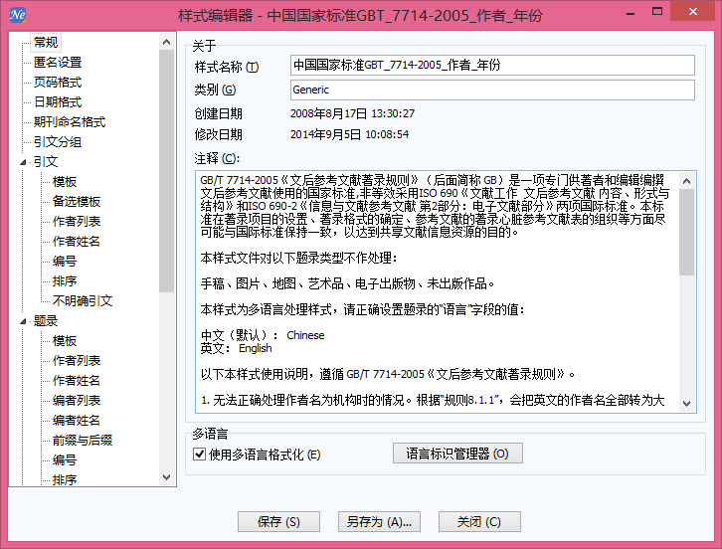722x549 pixels.
Task: Select 作者列表 under 题录
Action: click(x=77, y=361)
